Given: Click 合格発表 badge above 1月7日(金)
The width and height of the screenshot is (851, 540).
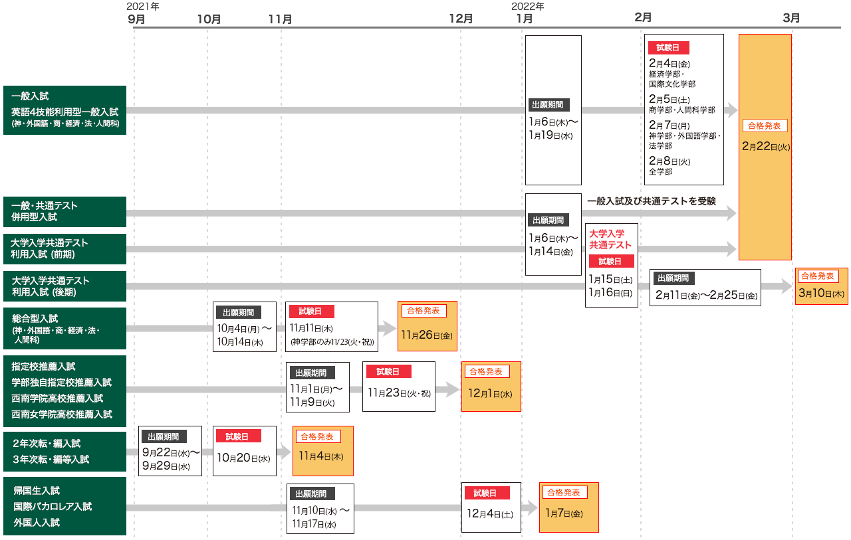Looking at the screenshot, I should click(x=565, y=492).
